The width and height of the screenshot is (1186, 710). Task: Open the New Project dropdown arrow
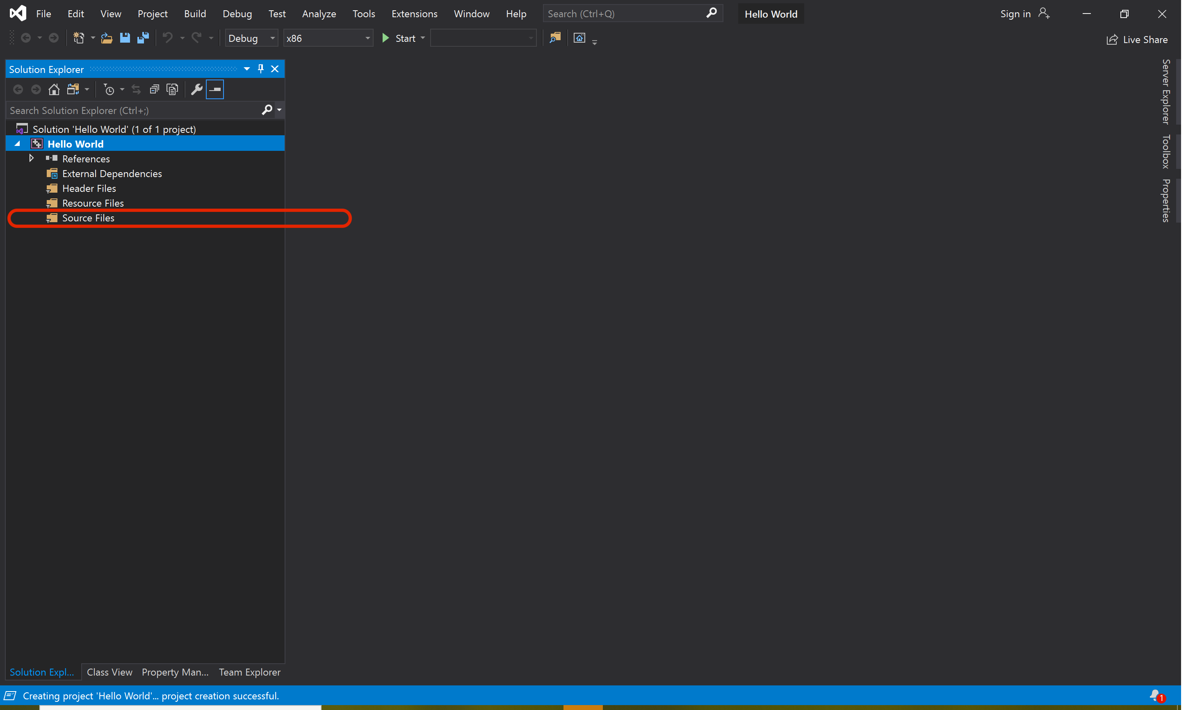[93, 38]
